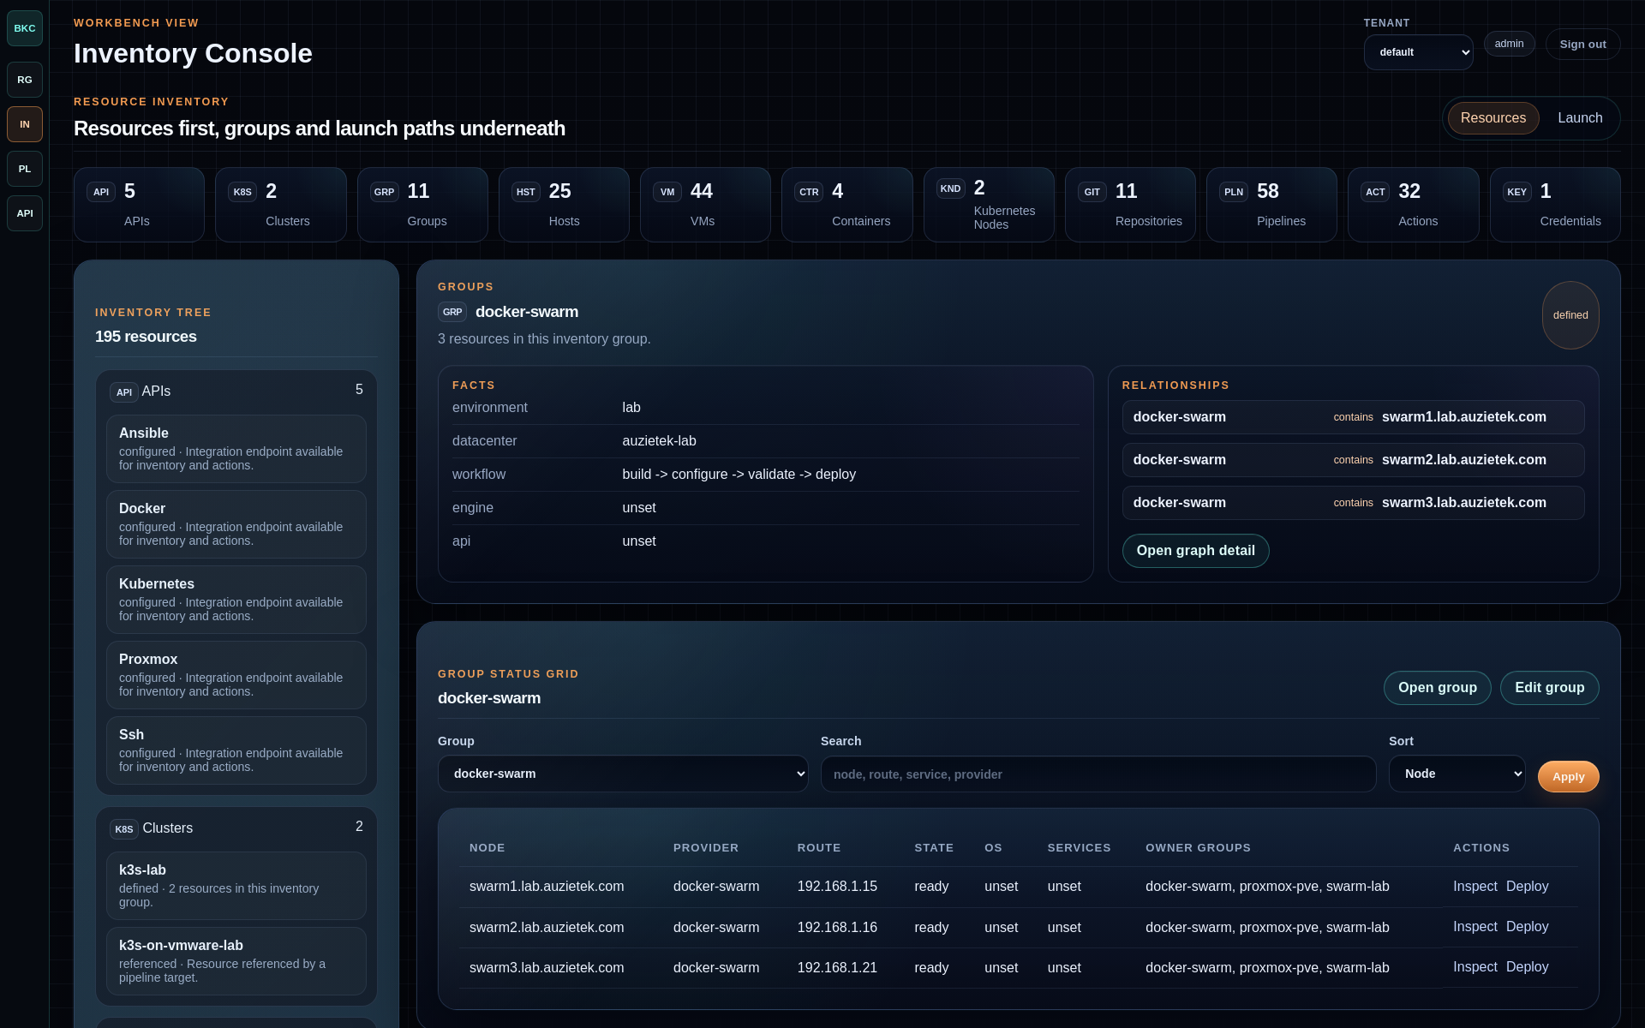Open the API sidebar section
Viewport: 1645px width, 1028px height.
click(25, 213)
